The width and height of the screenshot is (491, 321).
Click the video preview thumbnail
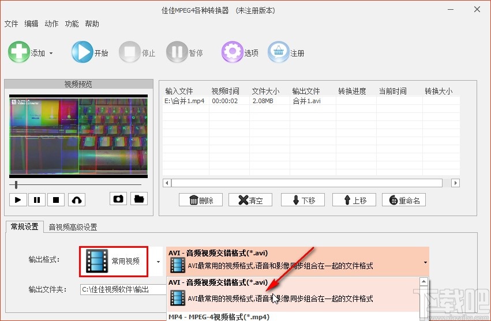78,136
